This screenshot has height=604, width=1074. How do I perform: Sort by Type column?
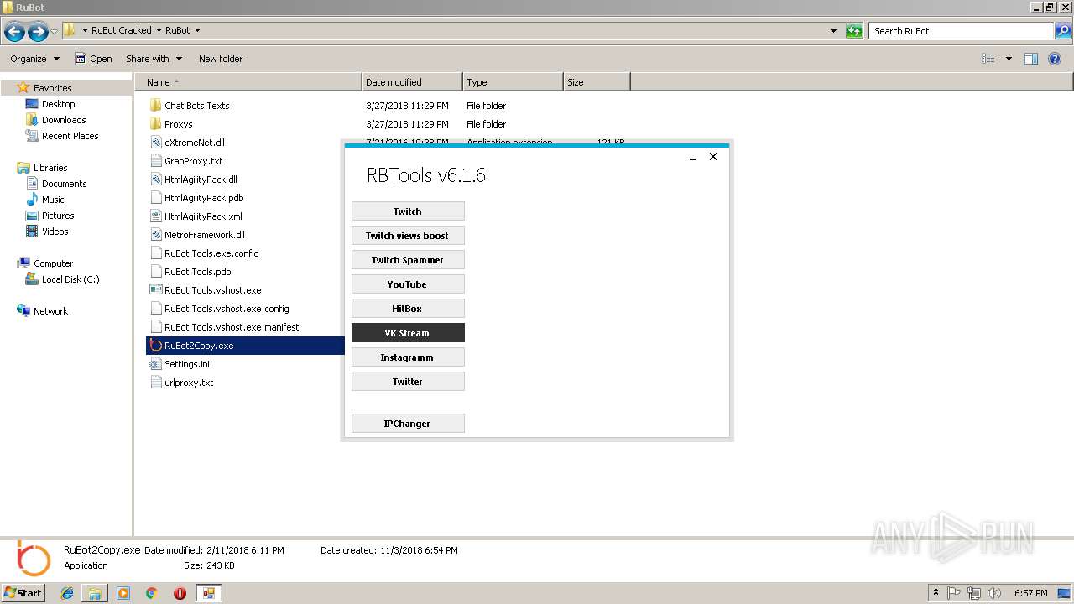click(513, 82)
